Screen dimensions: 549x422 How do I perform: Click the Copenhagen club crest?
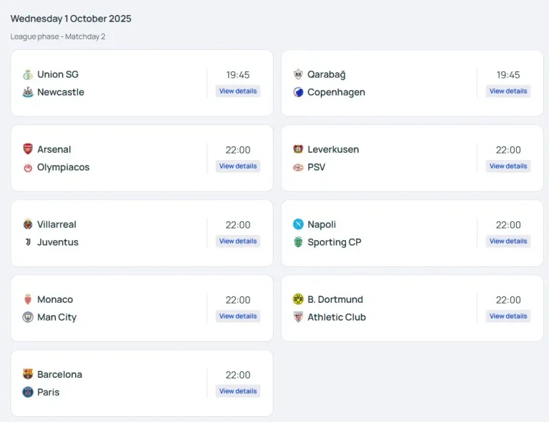(x=298, y=92)
